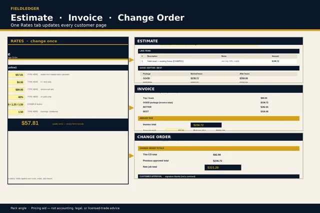
Task: Click the Amount column header in Estimate
Action: 275,56
